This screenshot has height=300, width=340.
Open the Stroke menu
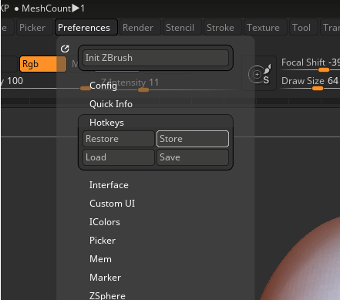click(x=223, y=27)
